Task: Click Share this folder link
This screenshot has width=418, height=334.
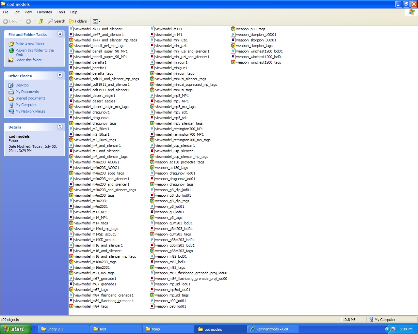Action: point(28,60)
